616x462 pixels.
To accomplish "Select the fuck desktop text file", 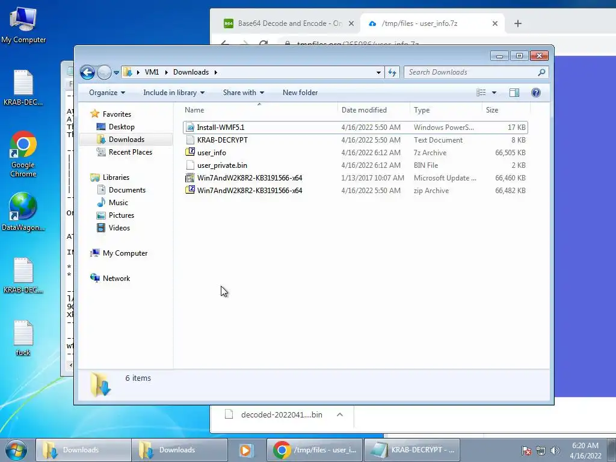I will [x=23, y=338].
